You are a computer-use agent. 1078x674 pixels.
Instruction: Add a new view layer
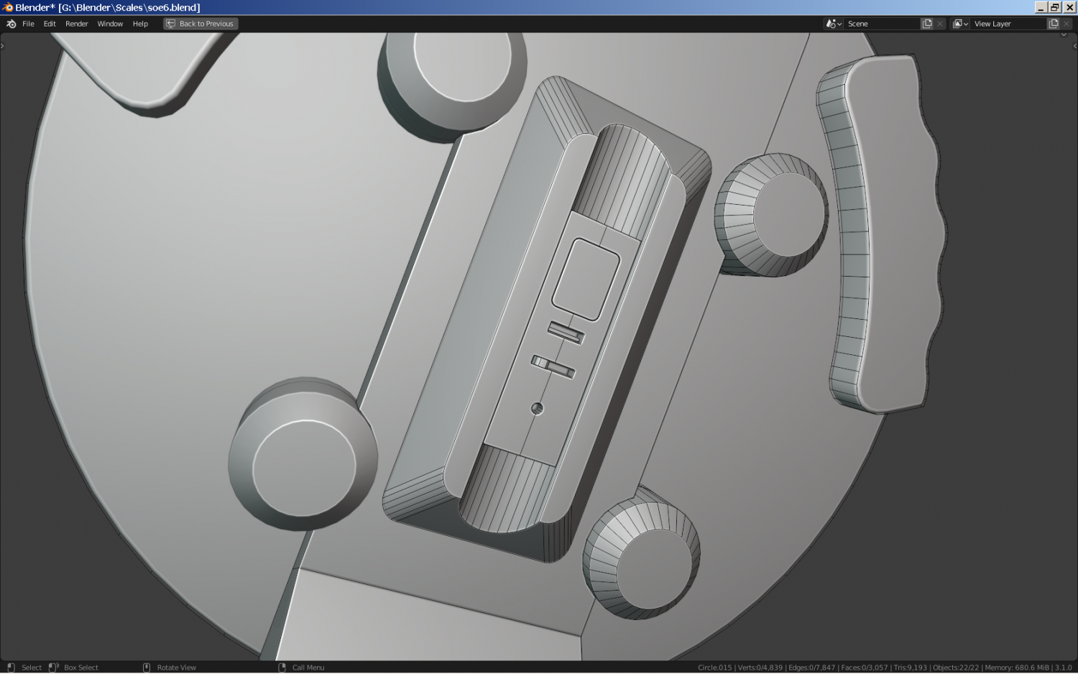1054,24
